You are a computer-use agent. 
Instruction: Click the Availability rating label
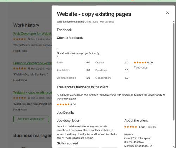click(x=63, y=70)
